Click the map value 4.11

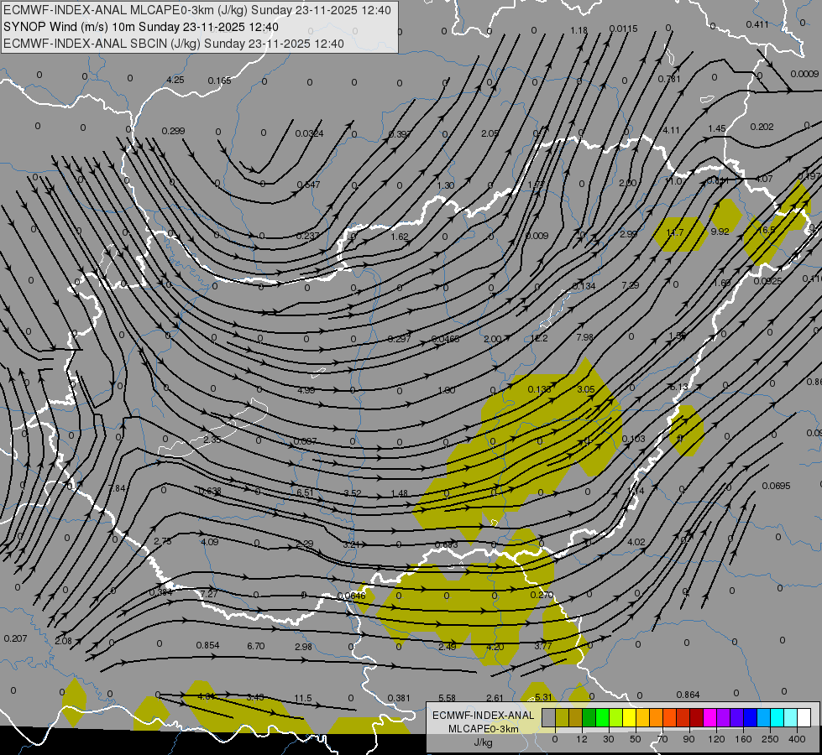672,130
